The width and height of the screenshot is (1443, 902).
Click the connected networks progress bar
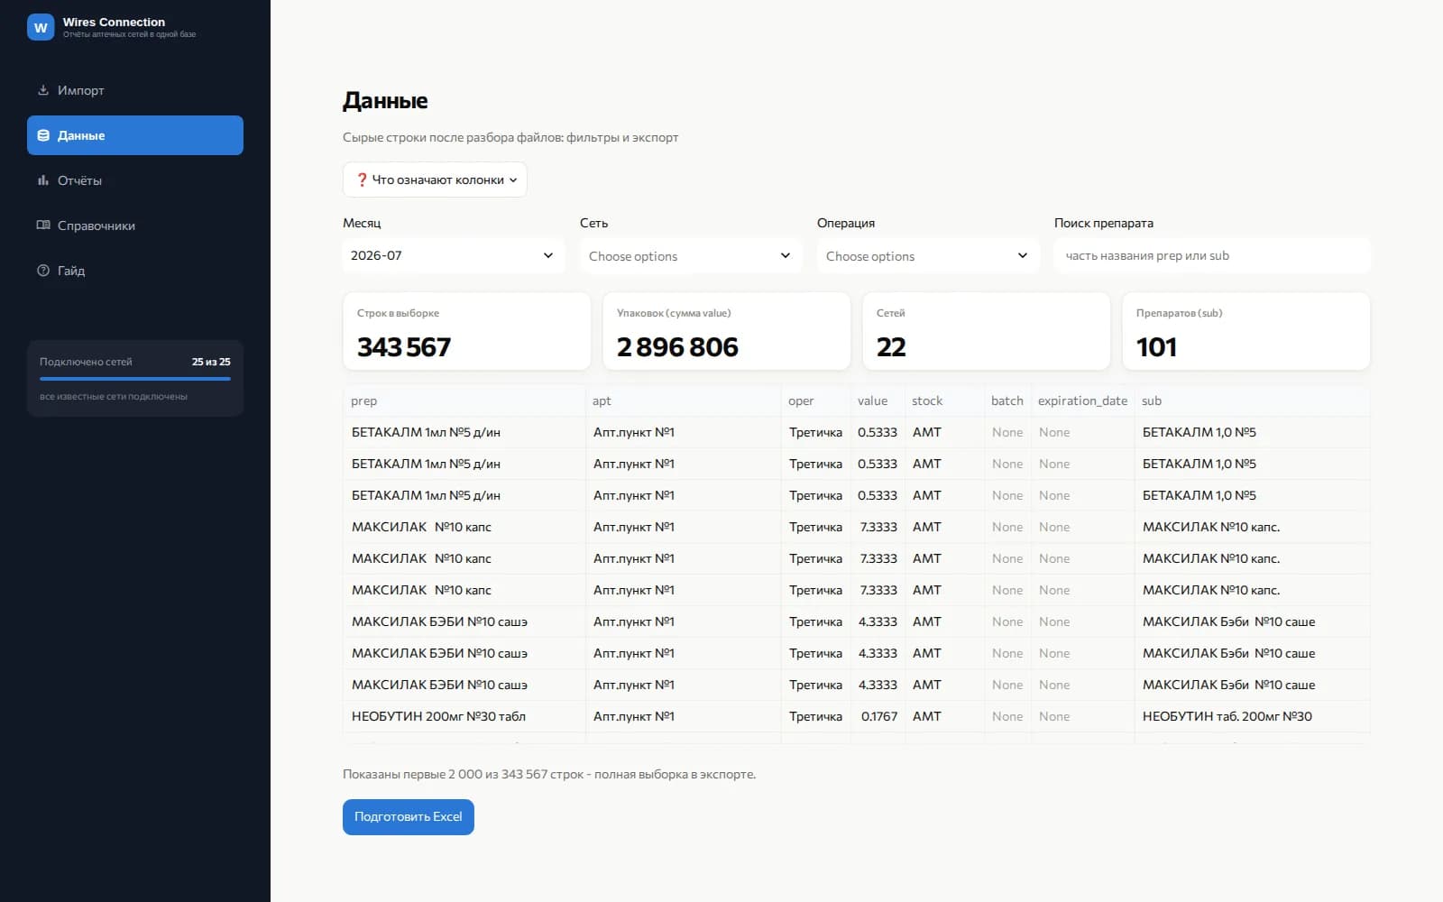(x=135, y=379)
